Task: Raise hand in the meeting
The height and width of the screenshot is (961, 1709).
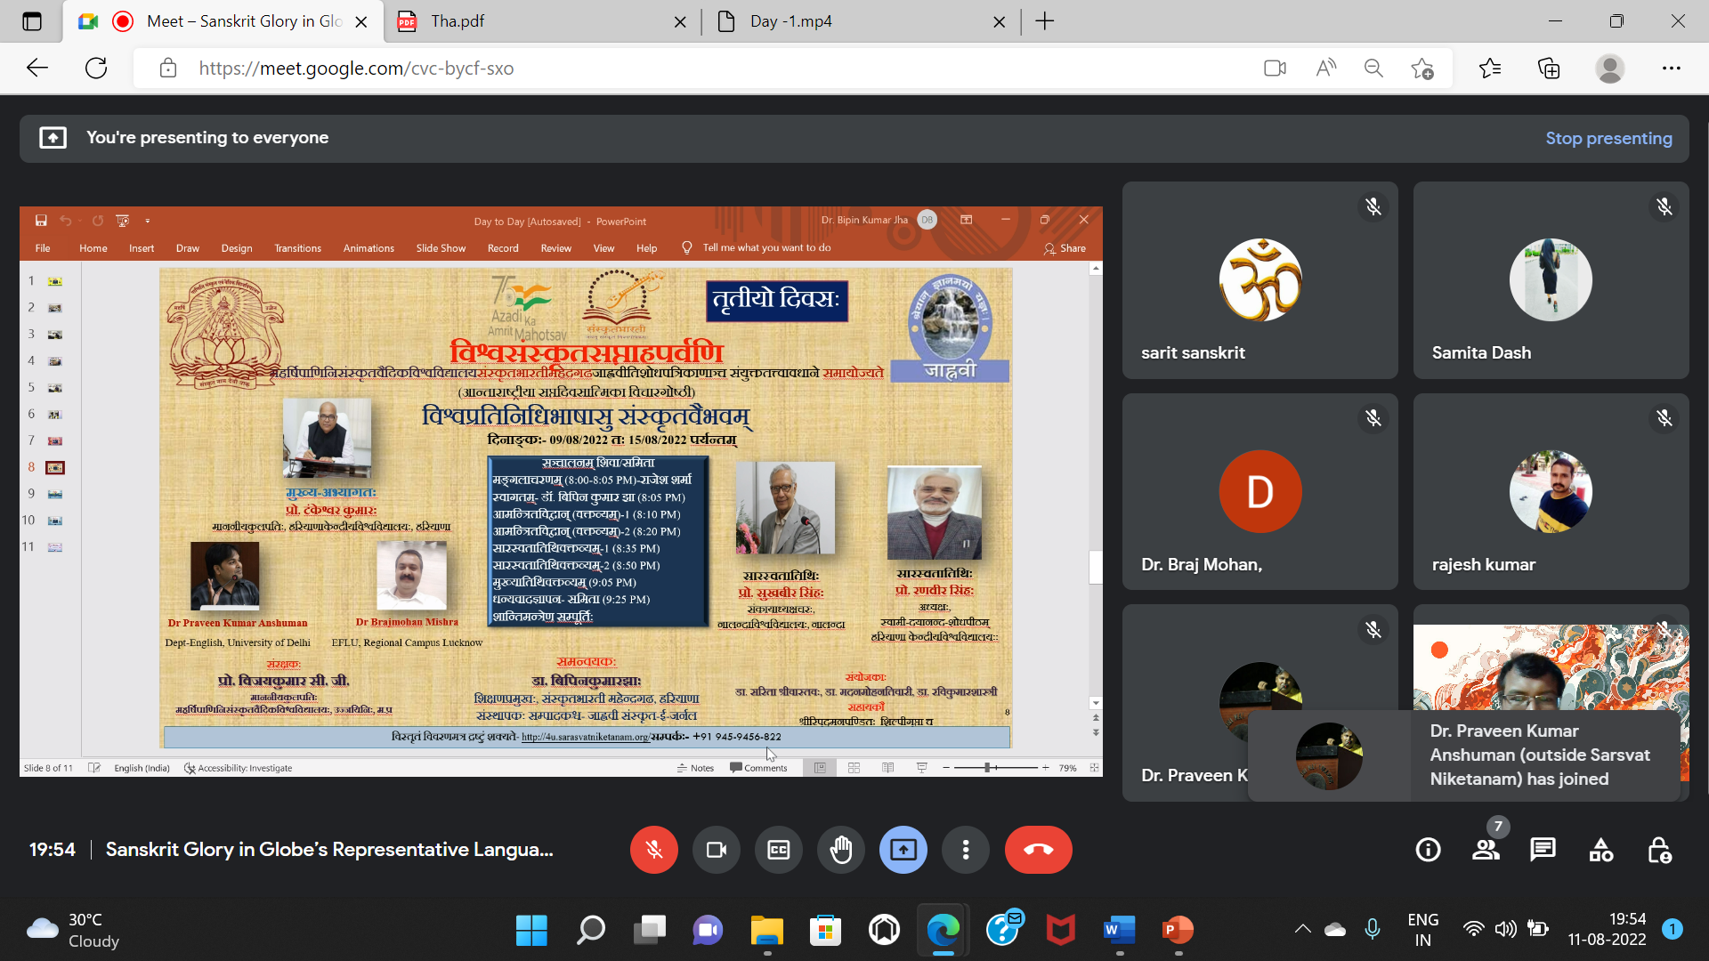Action: [840, 850]
